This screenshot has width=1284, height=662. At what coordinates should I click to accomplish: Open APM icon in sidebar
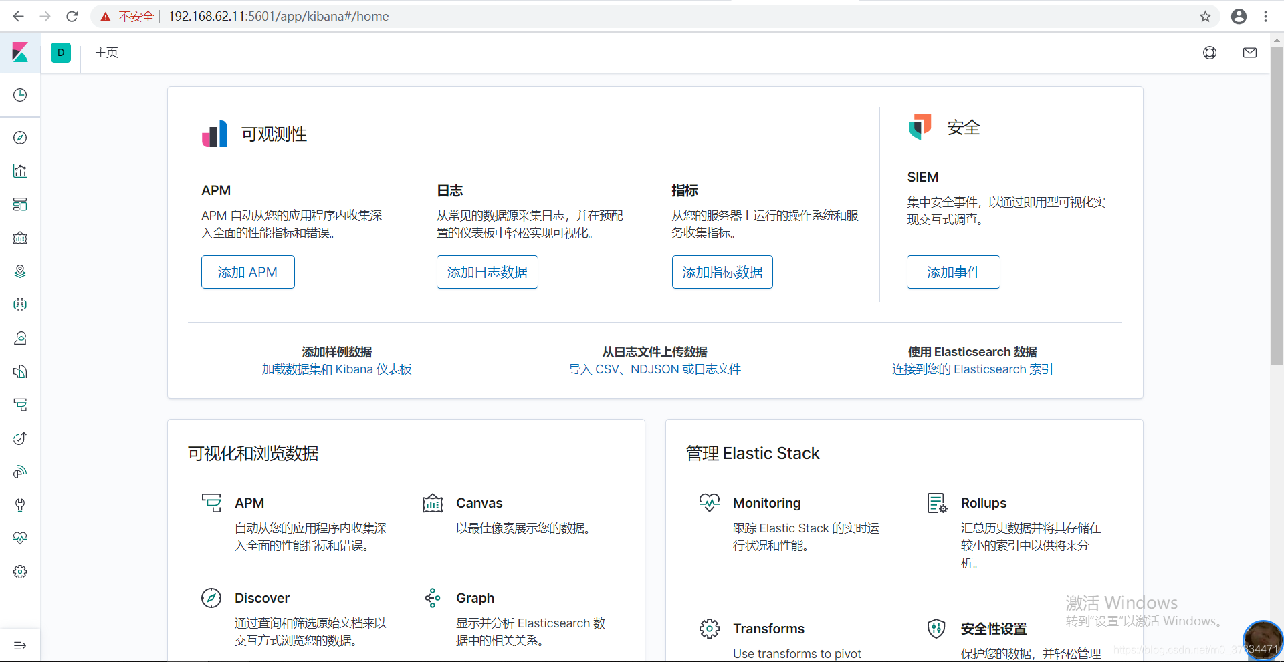coord(20,405)
